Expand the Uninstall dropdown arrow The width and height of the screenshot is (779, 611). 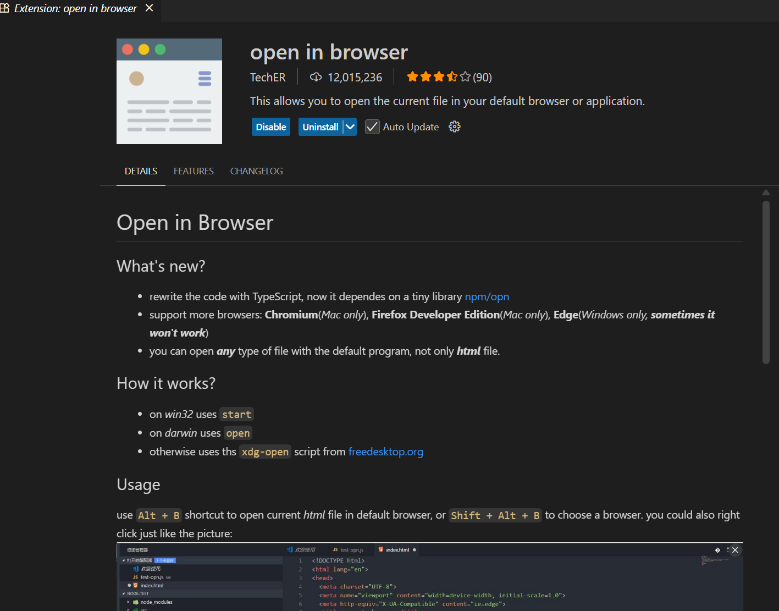[x=350, y=127]
